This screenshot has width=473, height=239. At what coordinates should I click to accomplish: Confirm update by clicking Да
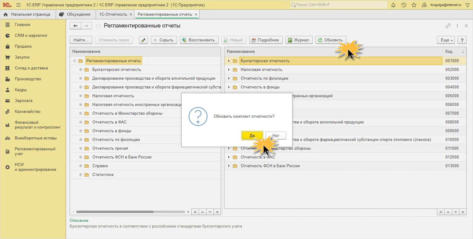pyautogui.click(x=252, y=135)
